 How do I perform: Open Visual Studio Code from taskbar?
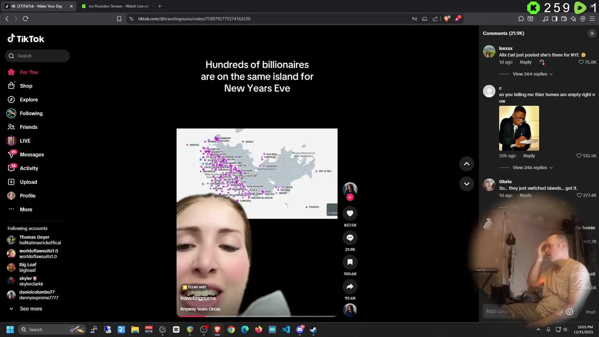(286, 330)
